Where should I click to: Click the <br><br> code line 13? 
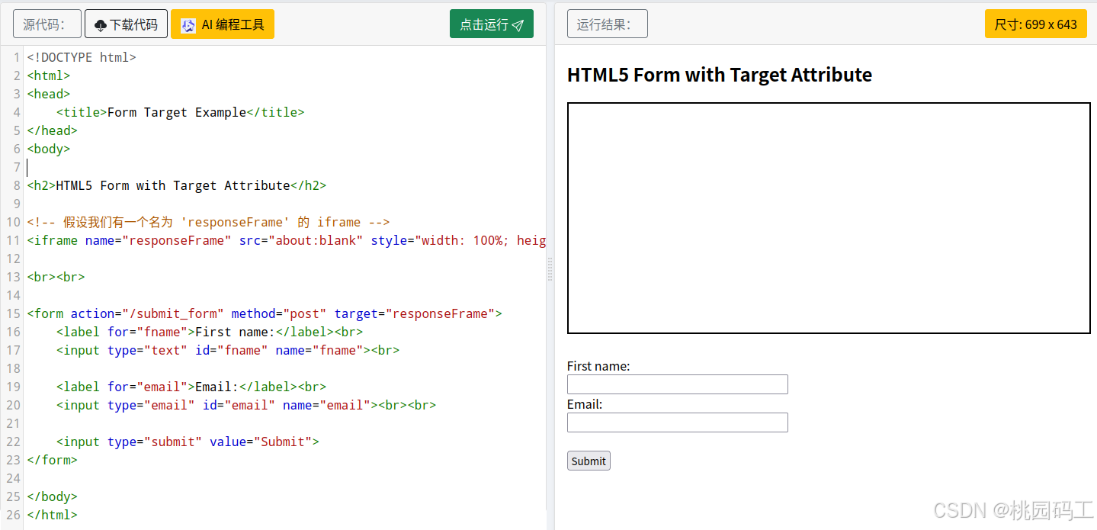pos(56,277)
